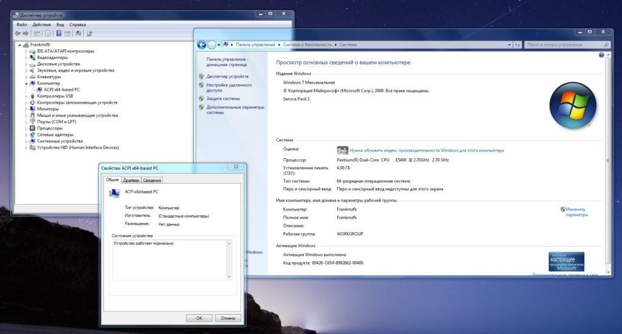Scan for hardware changes toolbar icon
The height and width of the screenshot is (334, 622).
coord(78,33)
